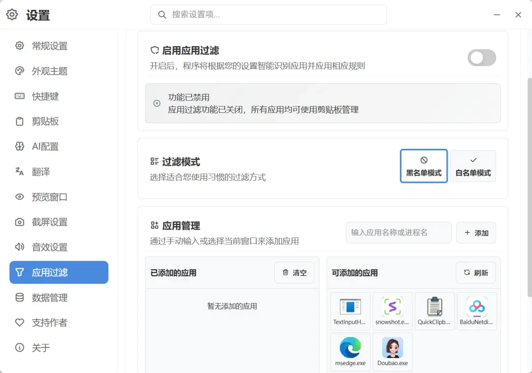Click the app name or process input field

(399, 233)
